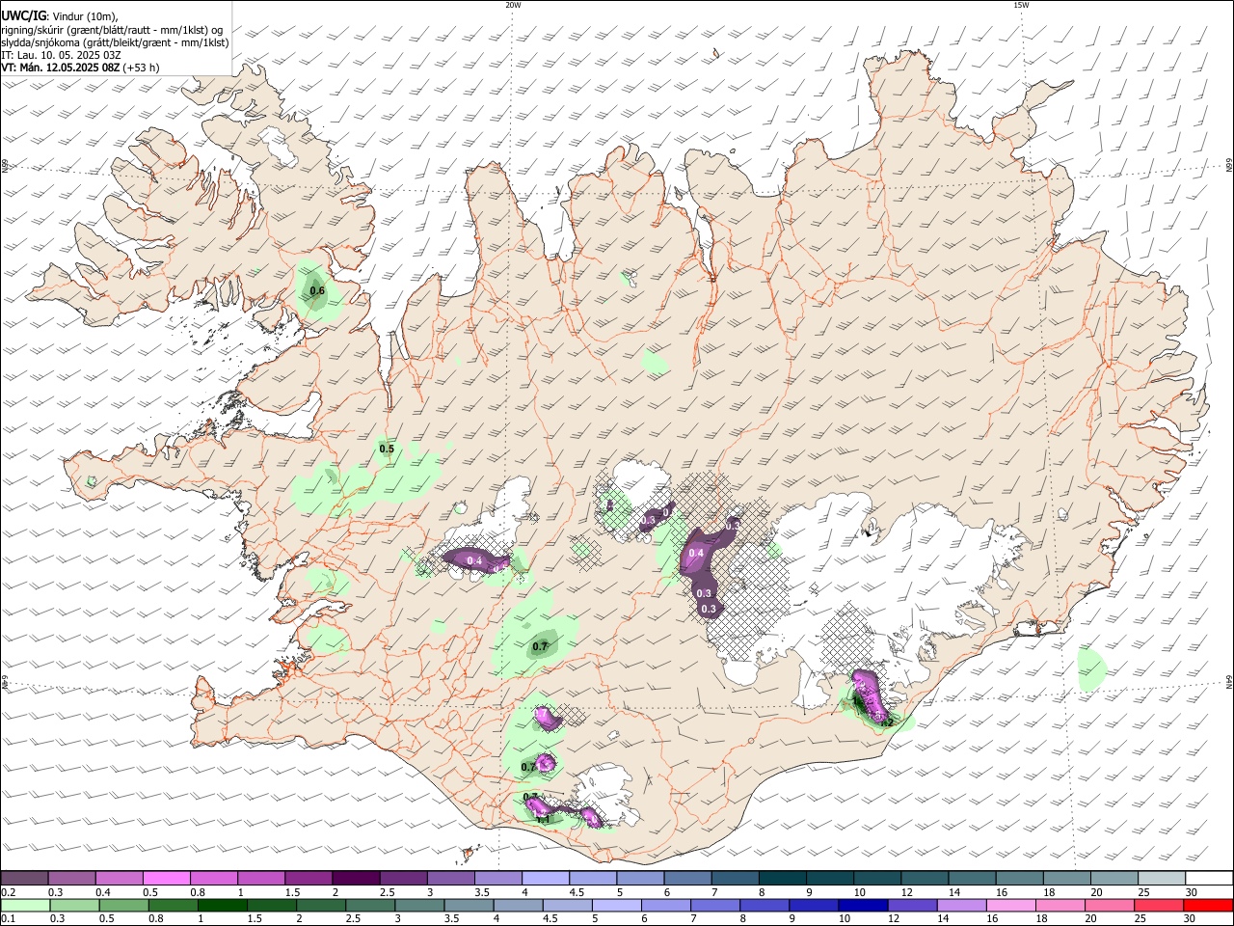Viewport: 1234px width, 926px height.
Task: Pick the white 30 swatch in upper legend
Action: (1210, 878)
